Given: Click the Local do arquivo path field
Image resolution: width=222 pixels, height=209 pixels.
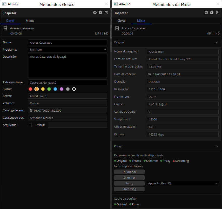Looking at the screenshot, I should 183,59.
